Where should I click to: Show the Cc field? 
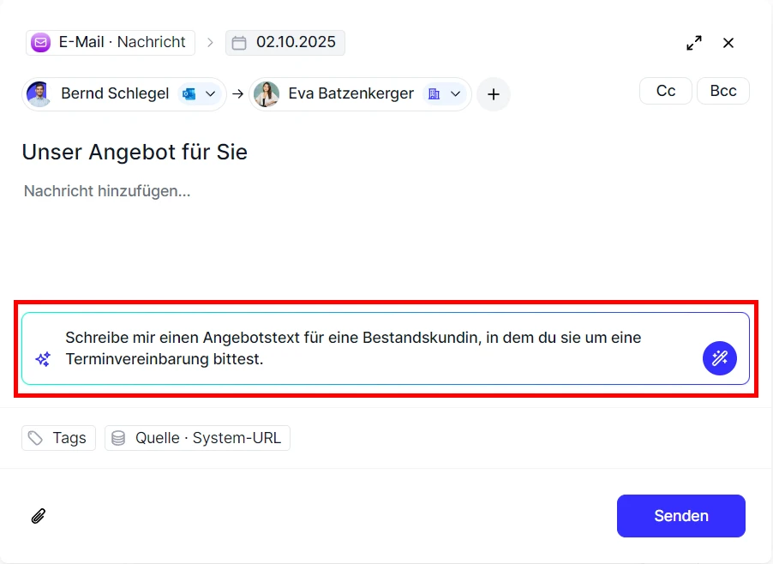[666, 90]
